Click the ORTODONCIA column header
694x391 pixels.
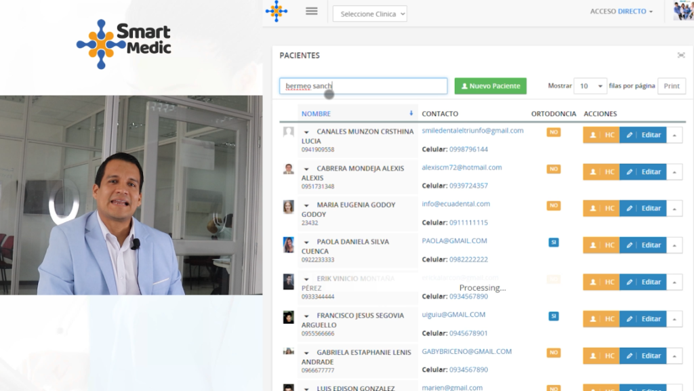click(x=554, y=114)
